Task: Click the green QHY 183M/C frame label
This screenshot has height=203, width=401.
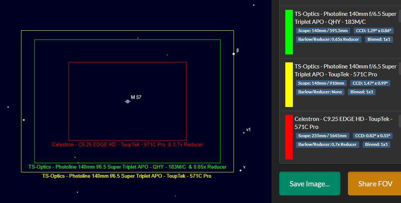Action: pyautogui.click(x=127, y=167)
